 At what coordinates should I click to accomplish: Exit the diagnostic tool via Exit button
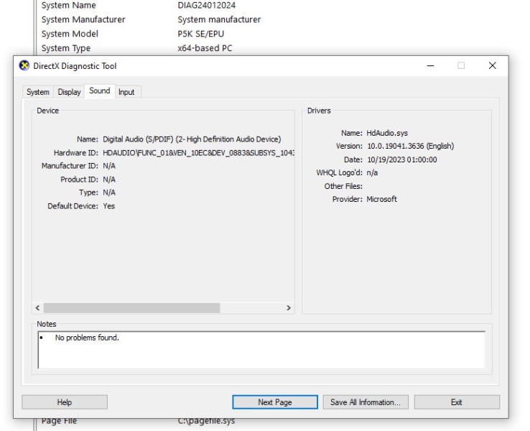pos(456,402)
